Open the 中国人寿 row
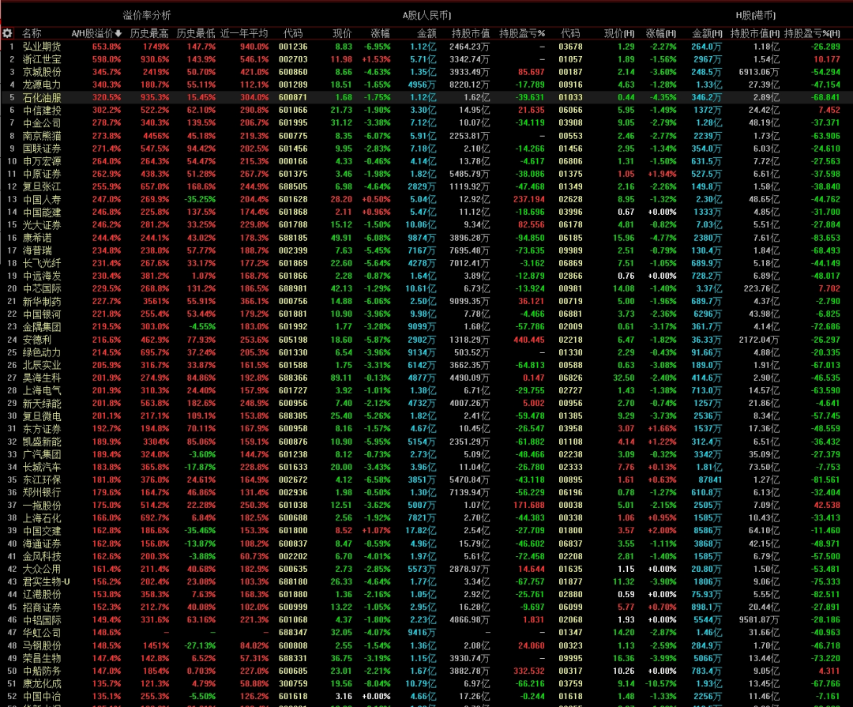 coord(426,199)
